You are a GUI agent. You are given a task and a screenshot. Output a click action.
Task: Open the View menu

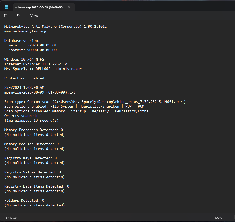pos(34,16)
